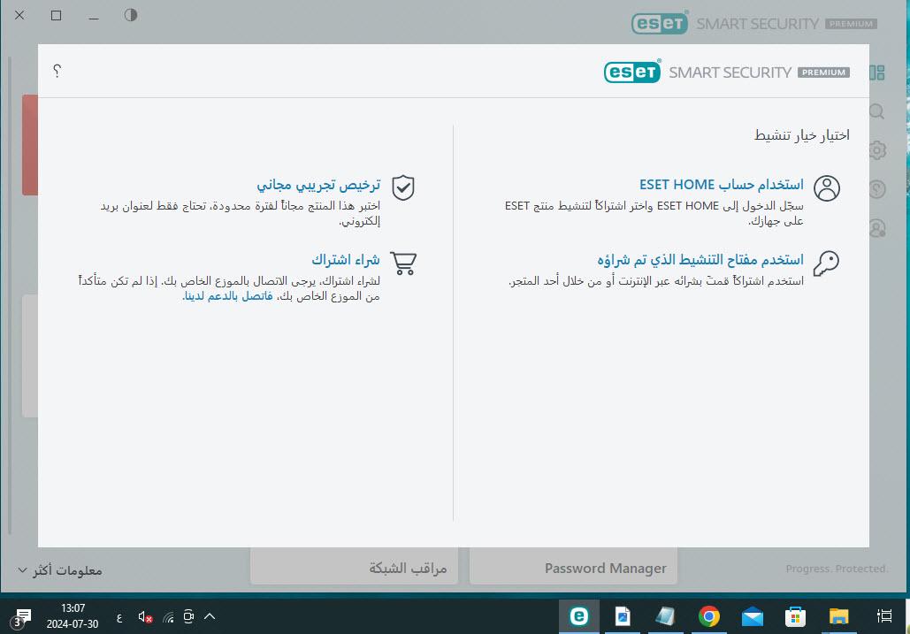
Task: Follow the 'فاتصل بالدعم لدينا' support link
Action: [228, 296]
